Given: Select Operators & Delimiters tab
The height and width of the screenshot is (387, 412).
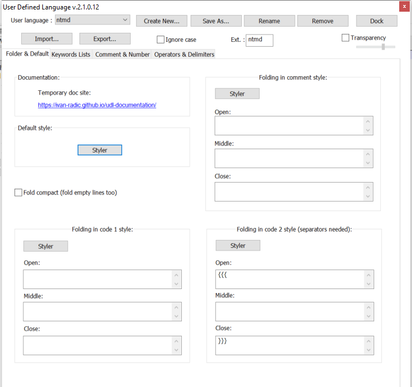Looking at the screenshot, I should 184,55.
